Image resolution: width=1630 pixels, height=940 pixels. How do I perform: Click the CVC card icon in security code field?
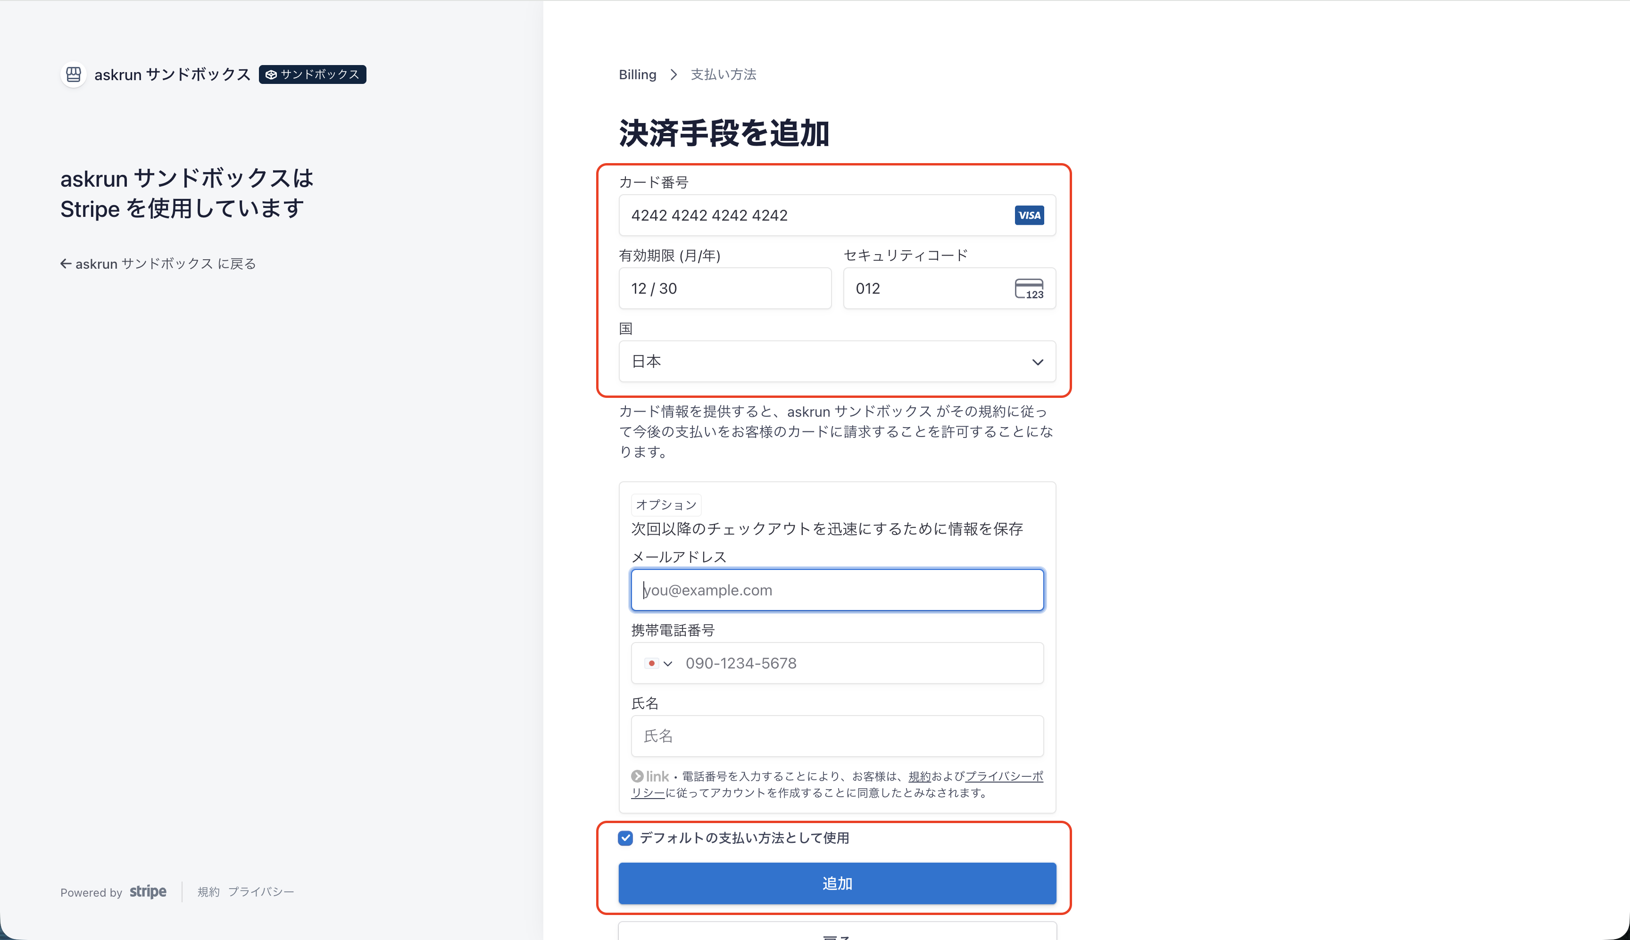(x=1029, y=289)
